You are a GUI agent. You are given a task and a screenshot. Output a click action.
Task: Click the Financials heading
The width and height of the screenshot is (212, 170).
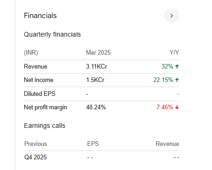pos(40,16)
